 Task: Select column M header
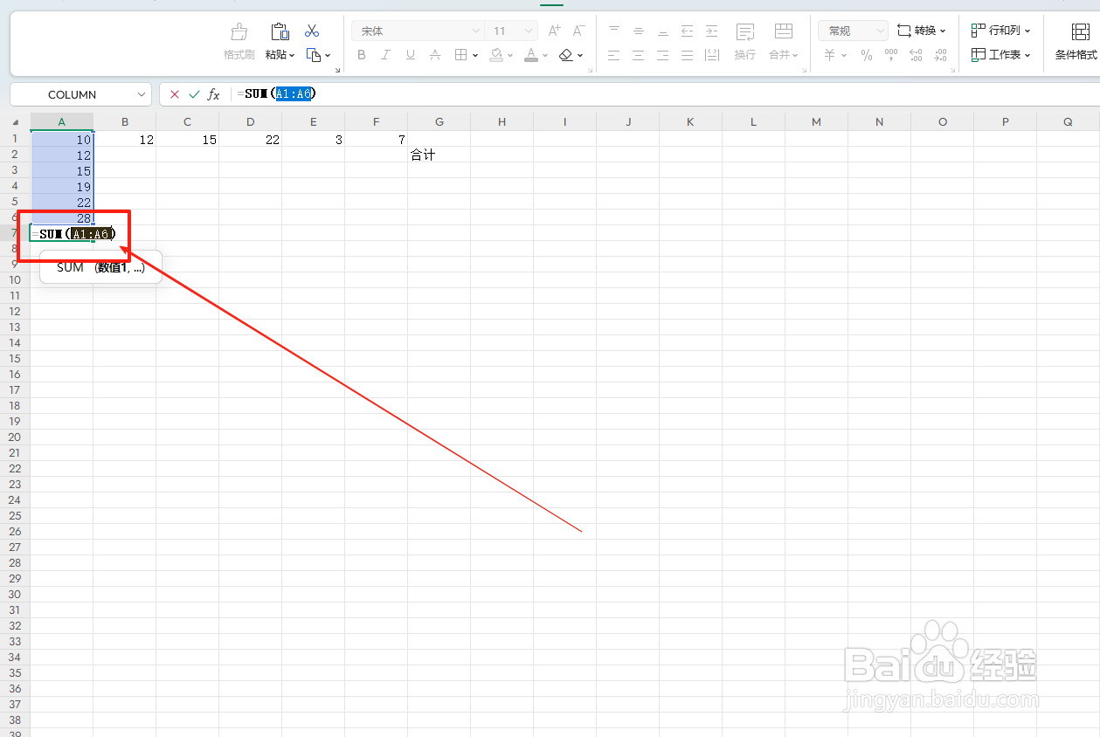816,122
